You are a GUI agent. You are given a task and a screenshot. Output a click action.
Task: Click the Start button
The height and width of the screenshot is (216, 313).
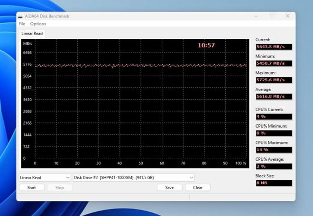click(32, 188)
